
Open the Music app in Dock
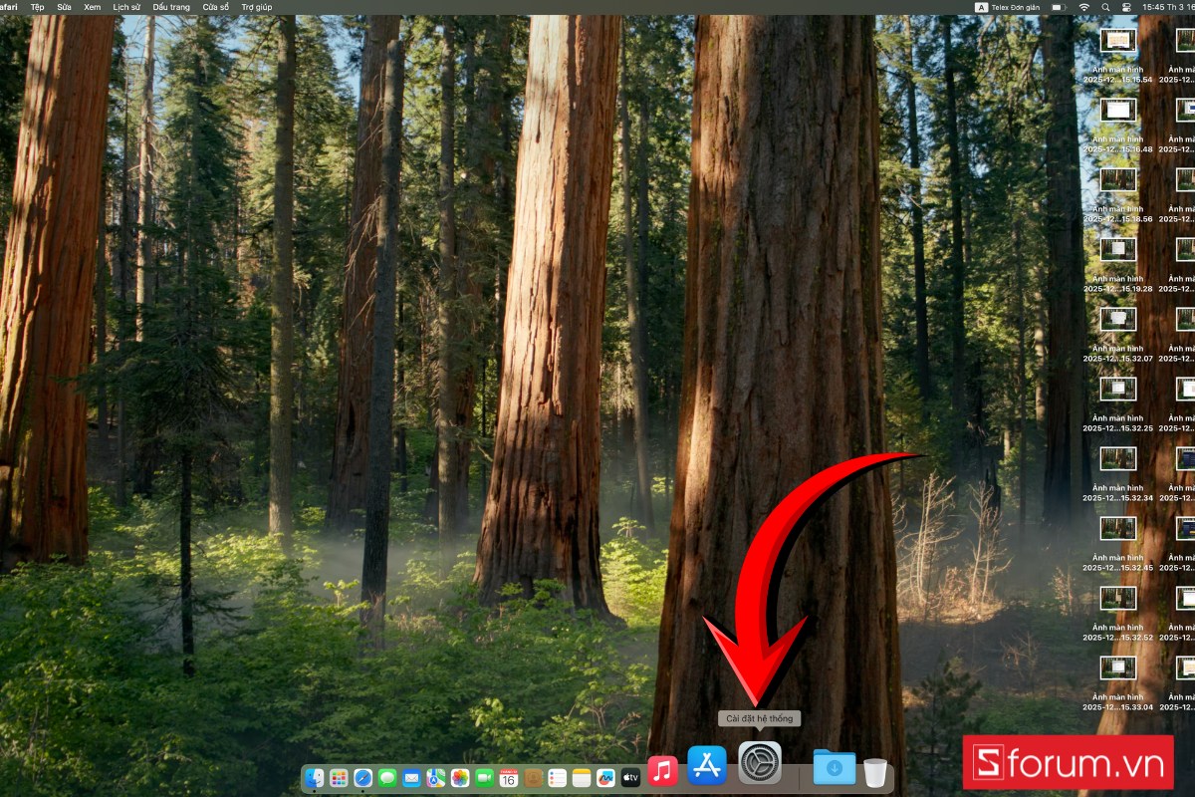[662, 770]
